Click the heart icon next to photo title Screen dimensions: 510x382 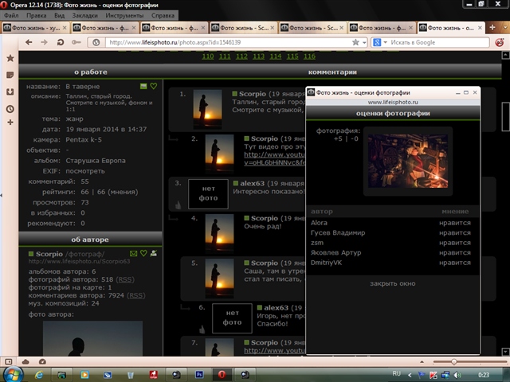(x=154, y=86)
